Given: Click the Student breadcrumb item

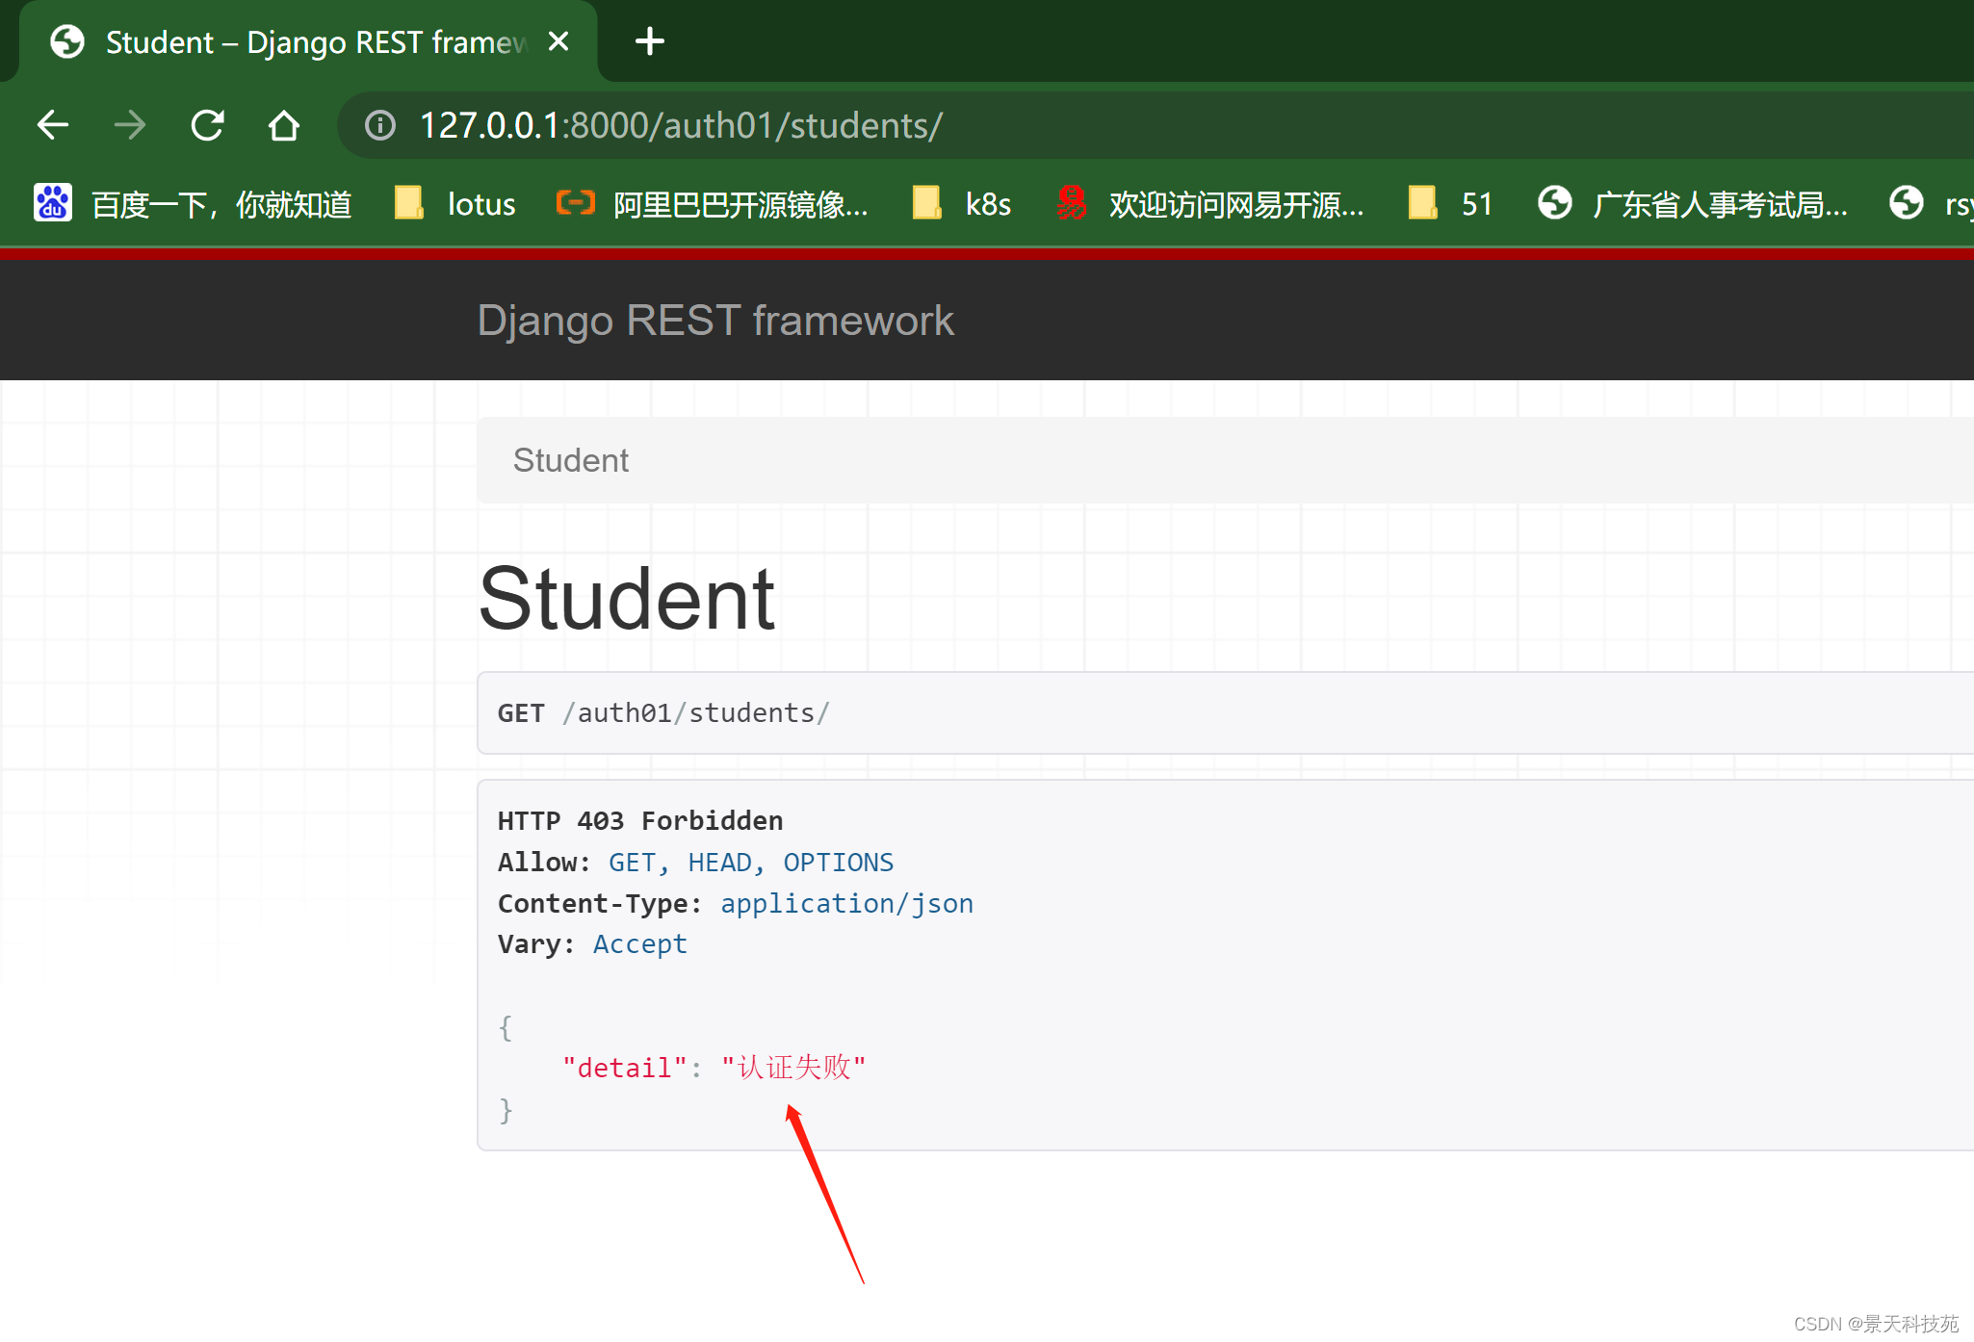Looking at the screenshot, I should coord(571,460).
